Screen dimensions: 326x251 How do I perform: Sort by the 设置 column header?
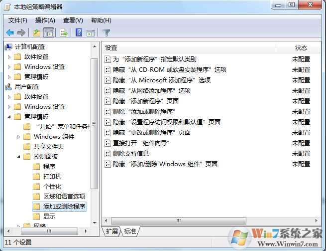click(189, 48)
